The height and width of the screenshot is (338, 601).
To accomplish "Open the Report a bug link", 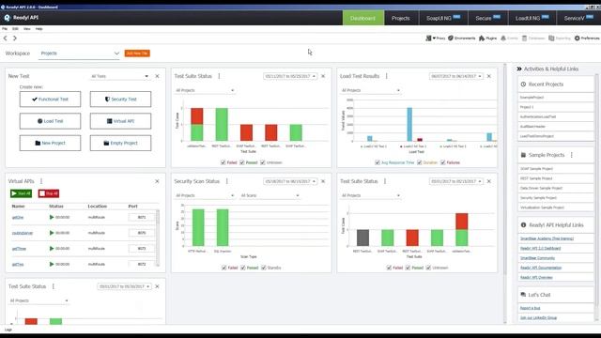I will tap(530, 308).
